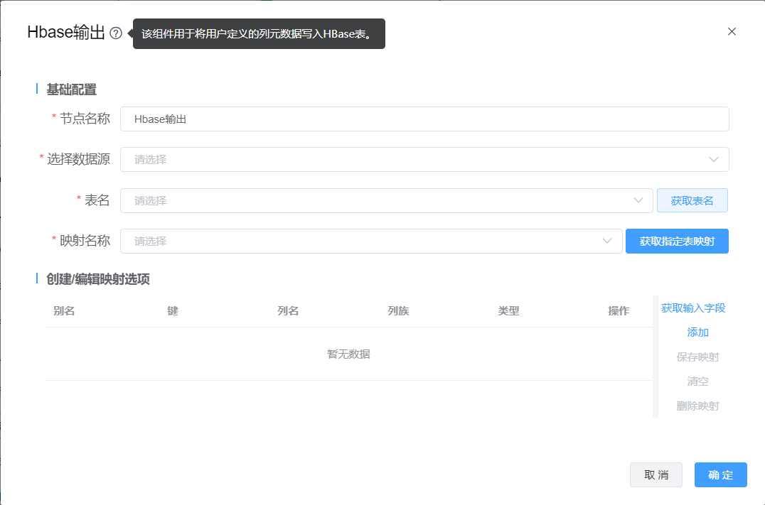
Task: Click the 别名 column header
Action: (64, 311)
